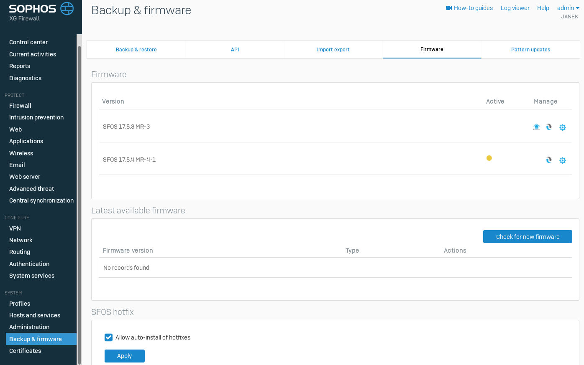Click the gear icon in the SFOS 17.5.3 MR-3 row
Screen dimensions: 584x365
pos(563,127)
